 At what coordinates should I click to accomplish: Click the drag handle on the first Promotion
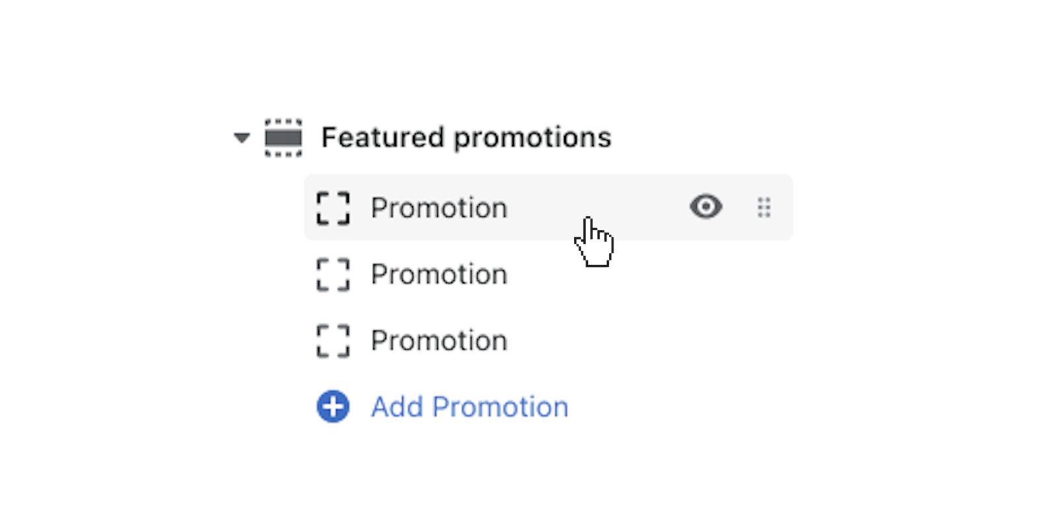tap(764, 208)
